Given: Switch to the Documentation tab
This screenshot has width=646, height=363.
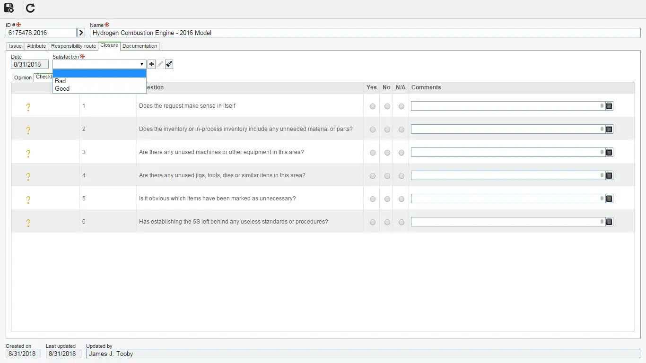Looking at the screenshot, I should [x=140, y=46].
